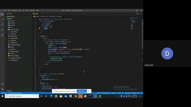Click the JavaScript language mode item
This screenshot has width=191, height=107.
pyautogui.click(x=128, y=93)
